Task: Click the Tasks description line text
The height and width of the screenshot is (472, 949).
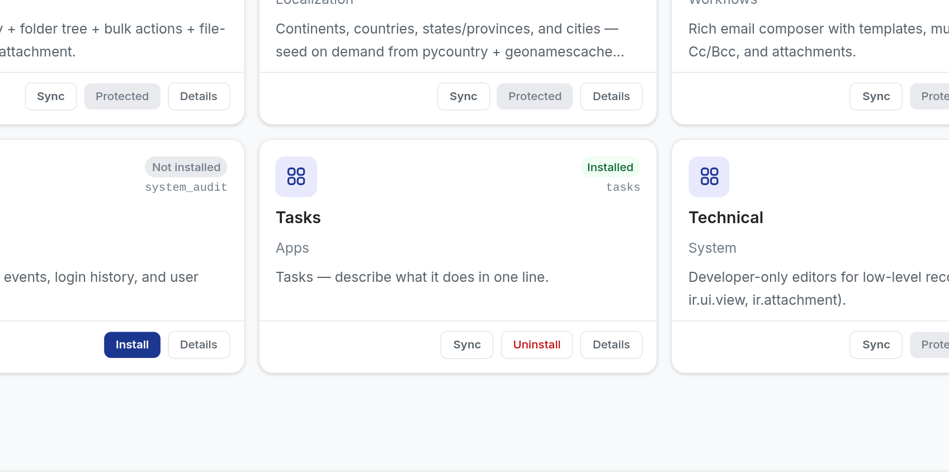Action: point(412,277)
